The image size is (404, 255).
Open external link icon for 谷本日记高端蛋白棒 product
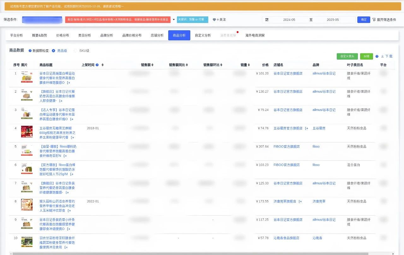coord(68,83)
